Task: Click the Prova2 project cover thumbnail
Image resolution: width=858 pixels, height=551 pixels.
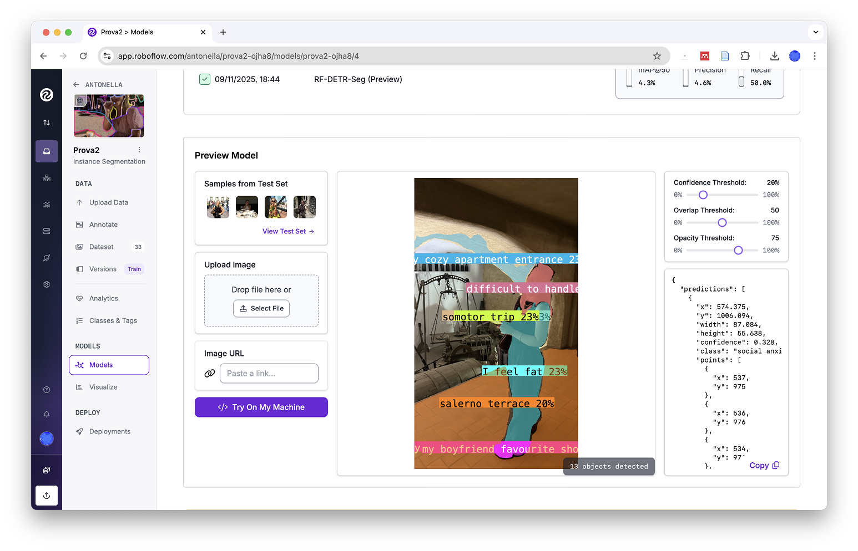Action: click(109, 116)
